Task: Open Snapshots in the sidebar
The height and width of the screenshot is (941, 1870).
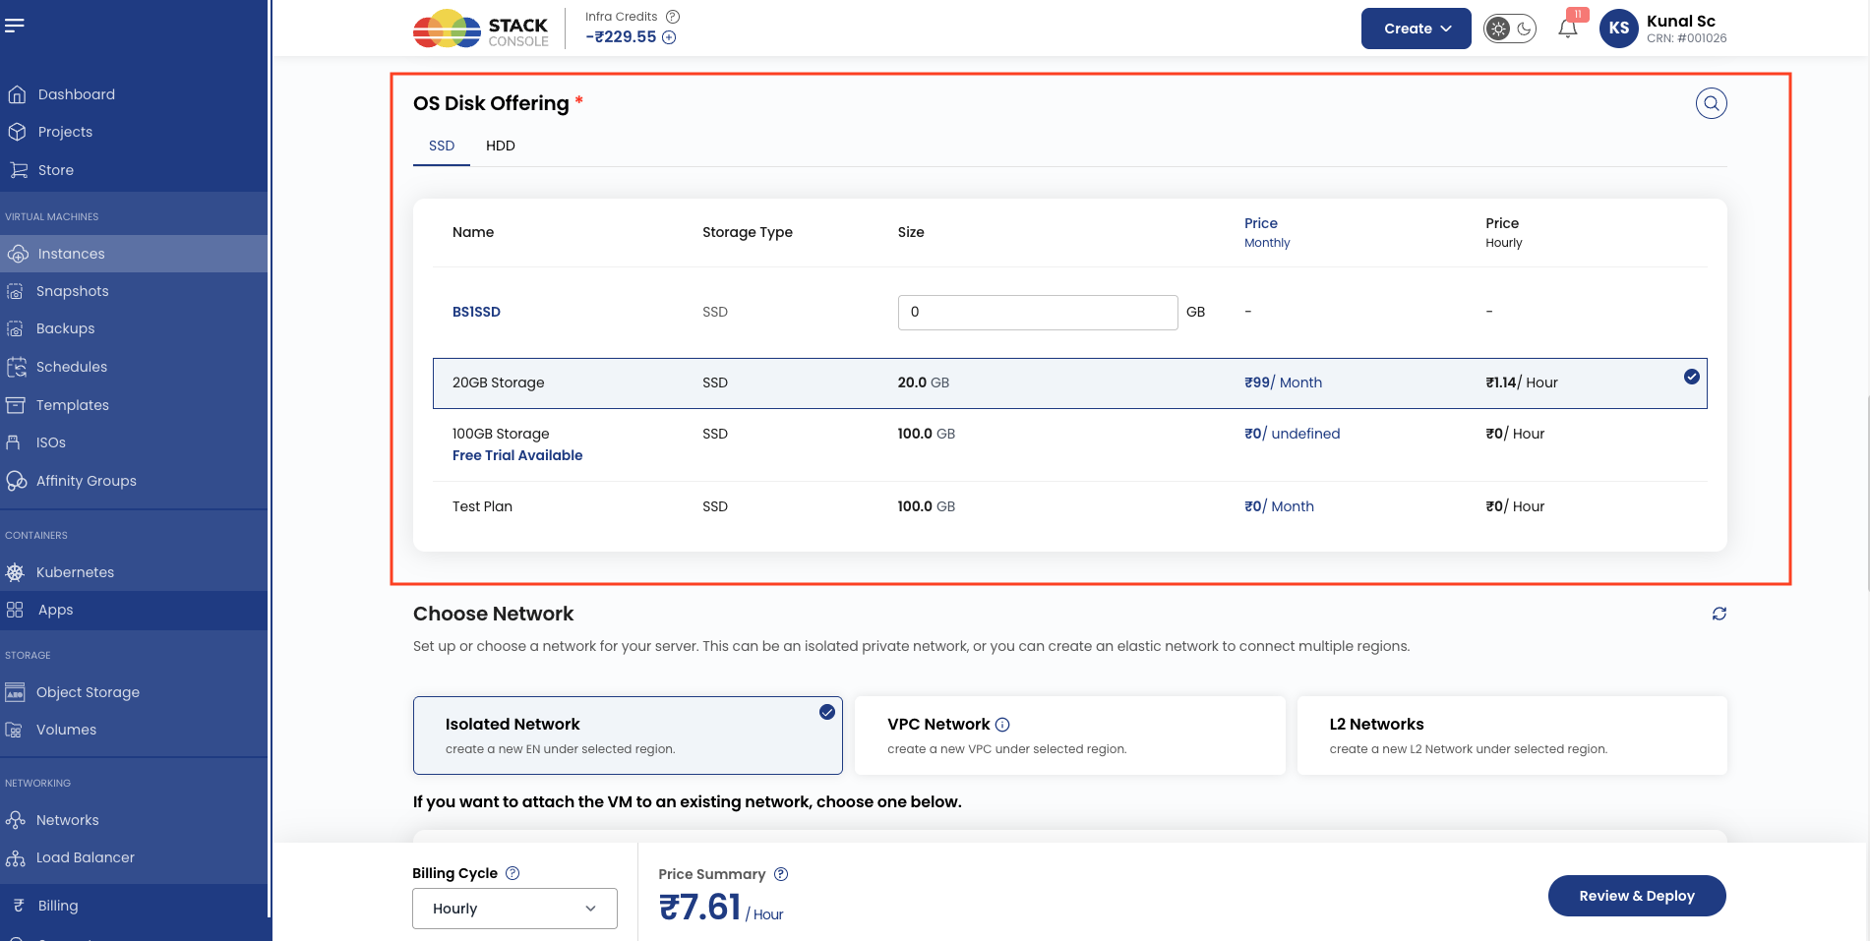Action: pos(72,291)
